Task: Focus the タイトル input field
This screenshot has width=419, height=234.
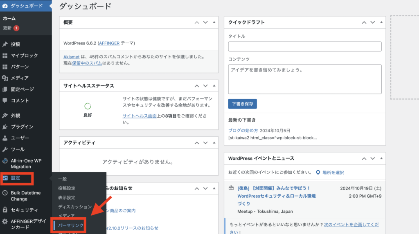Action: [304, 47]
